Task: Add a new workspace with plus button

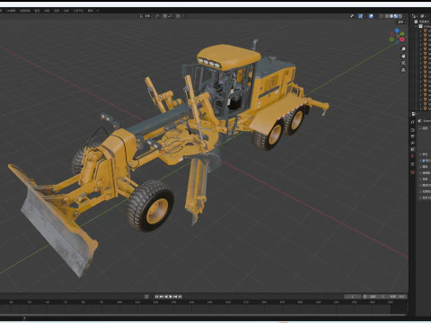Action: pos(98,11)
